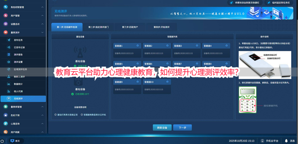Expand the 量表库管理 chevron

click(x=42, y=107)
